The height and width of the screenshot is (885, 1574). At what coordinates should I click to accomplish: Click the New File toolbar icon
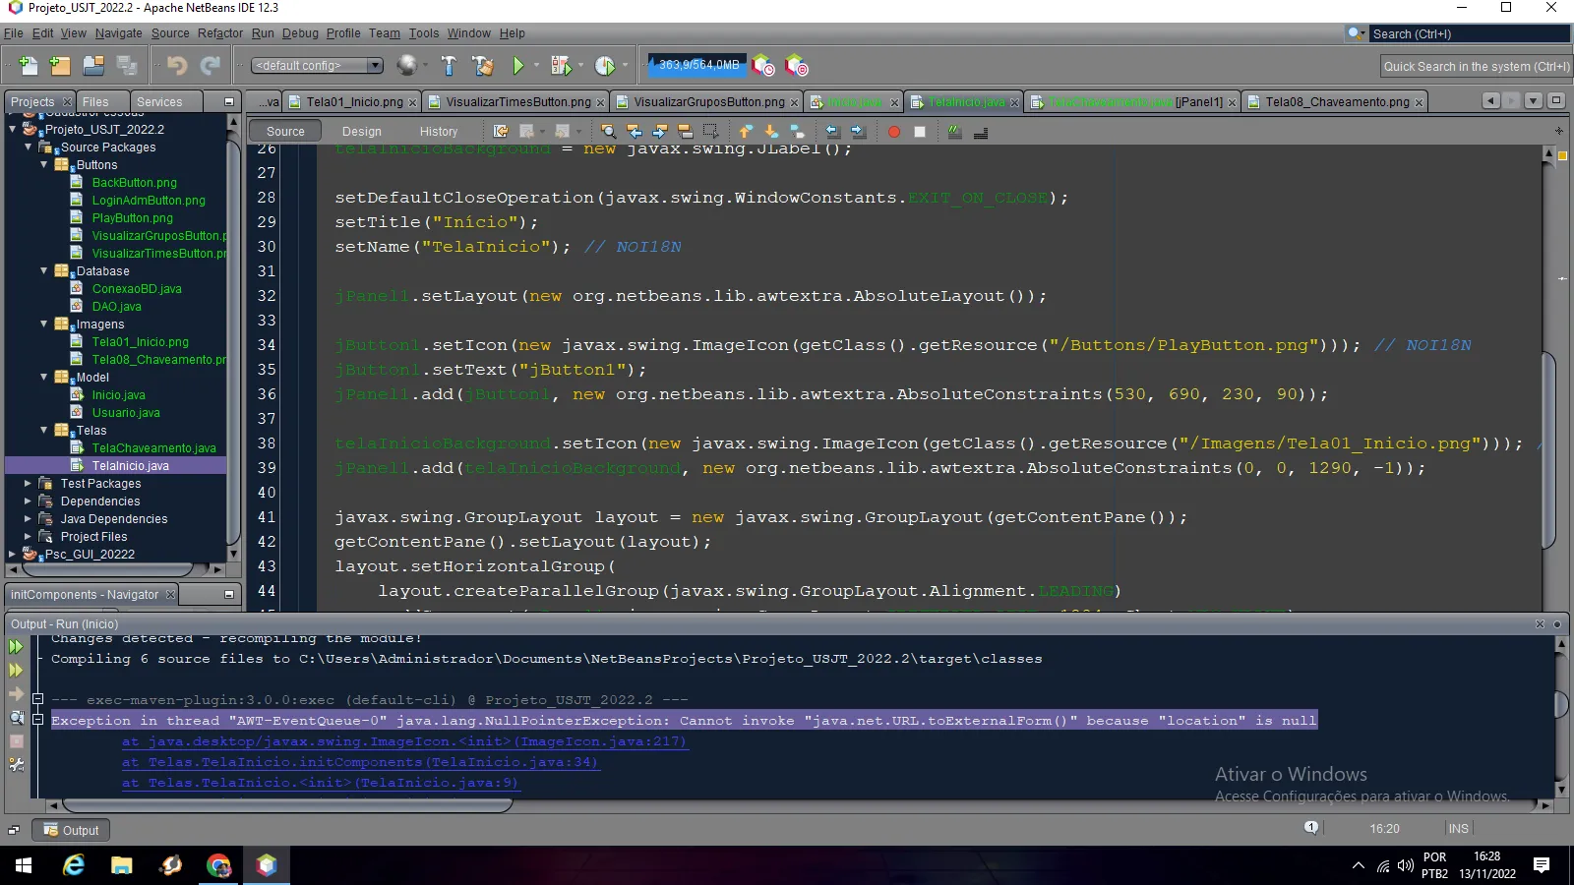28,66
